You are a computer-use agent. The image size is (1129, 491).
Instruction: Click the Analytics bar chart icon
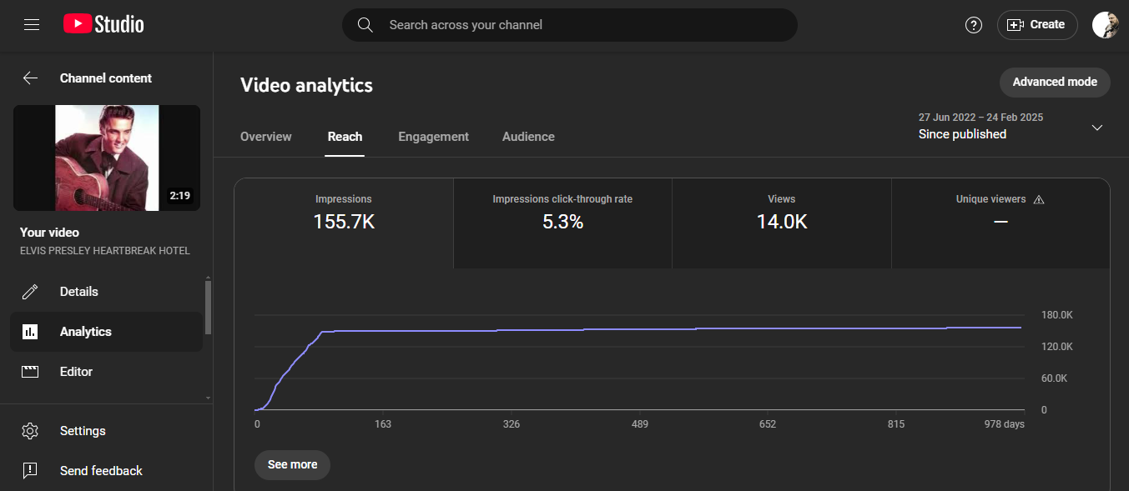click(30, 332)
